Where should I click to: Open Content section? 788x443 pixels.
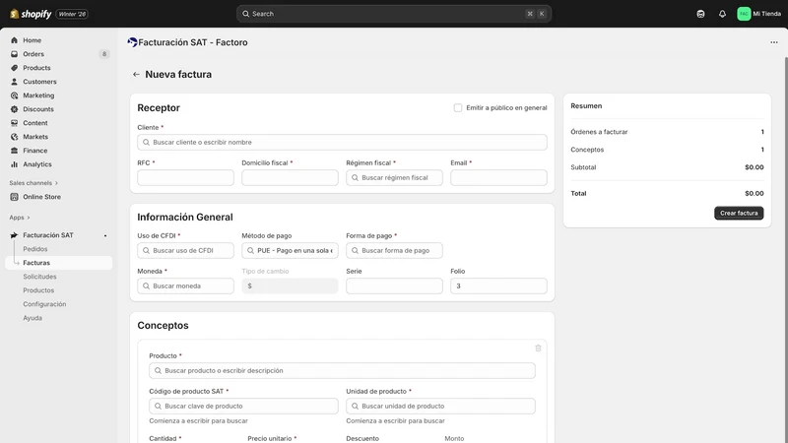35,123
